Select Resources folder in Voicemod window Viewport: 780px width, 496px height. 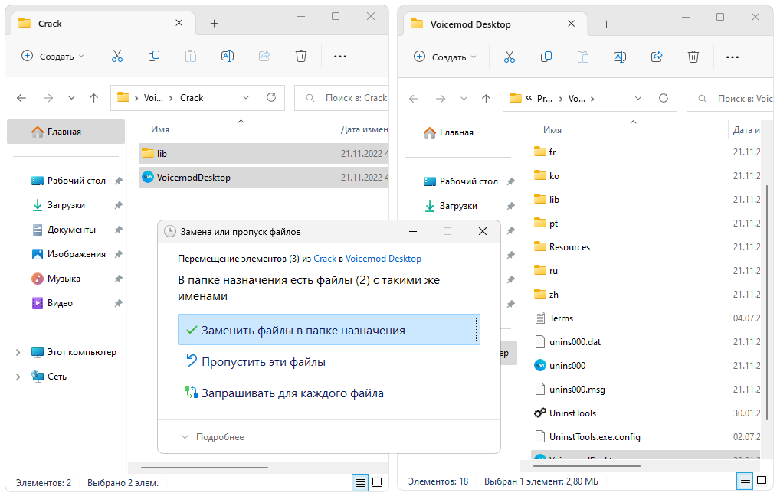(x=562, y=247)
